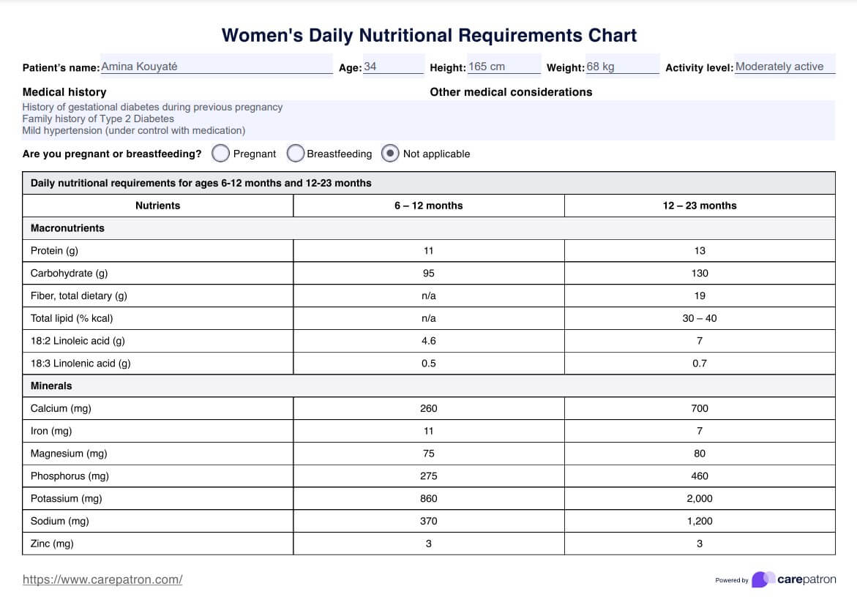Open the carepatron.com website link
The height and width of the screenshot is (605, 857).
[102, 579]
